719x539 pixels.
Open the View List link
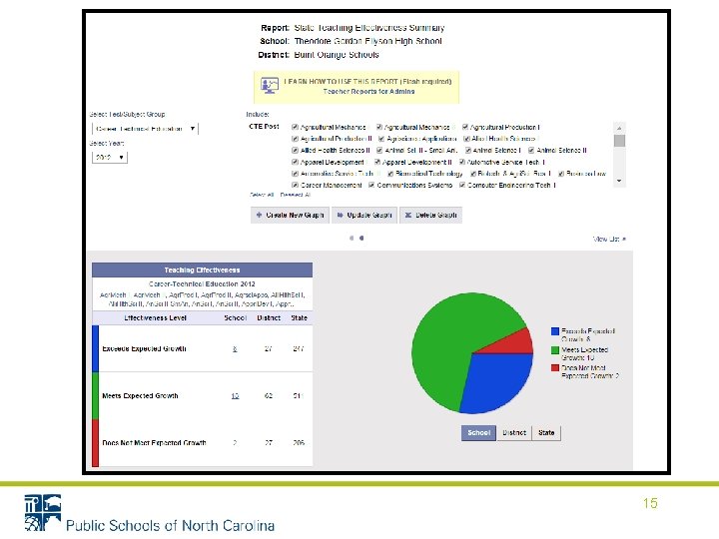coord(609,239)
